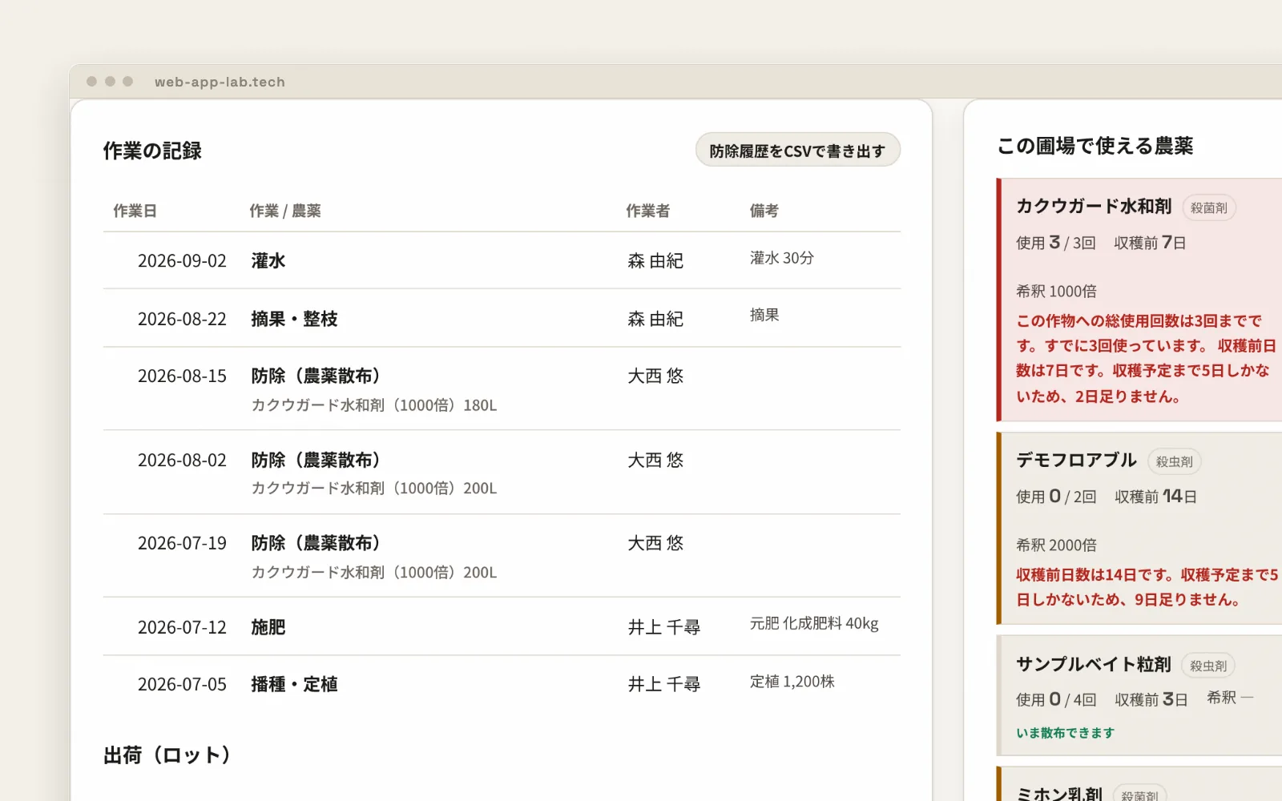Click the date 2026-08-02

pyautogui.click(x=182, y=461)
